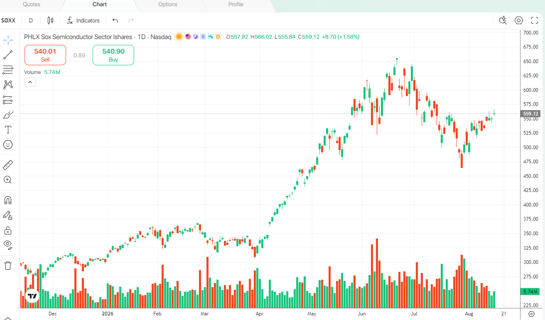Select the trend line drawing tool
This screenshot has height=320, width=545.
point(8,55)
